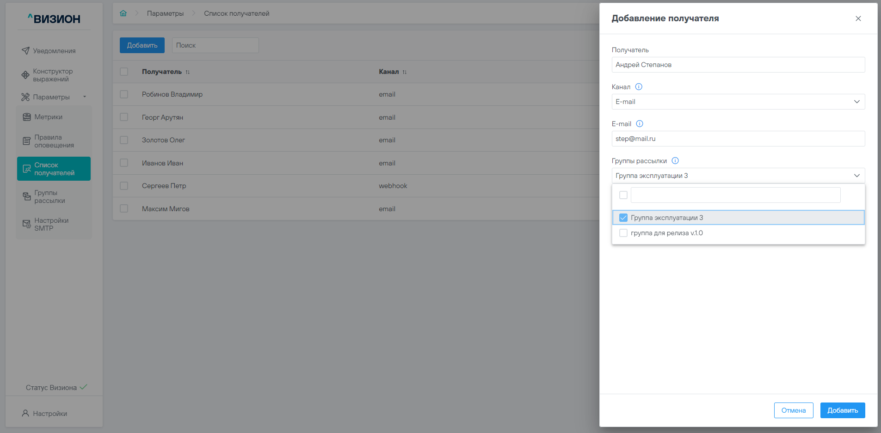881x433 pixels.
Task: Open Уведомления from the sidebar
Action: tap(54, 51)
